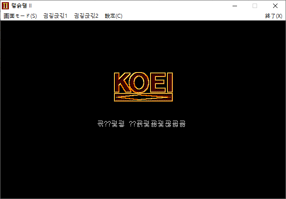Click the app icon in title bar
This screenshot has height=199, width=286.
coord(5,6)
